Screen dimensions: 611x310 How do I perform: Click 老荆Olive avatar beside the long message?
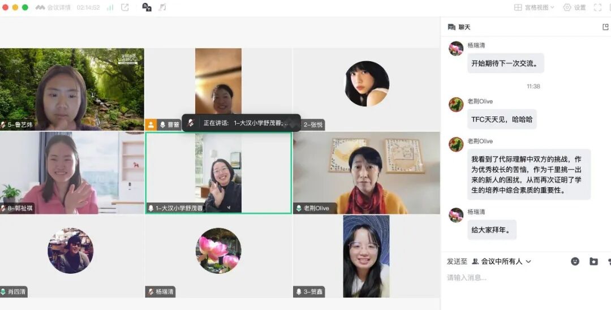[456, 144]
